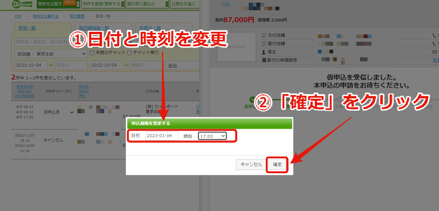Click the envelope mail icon

435,52
